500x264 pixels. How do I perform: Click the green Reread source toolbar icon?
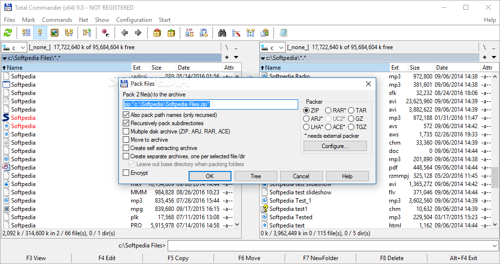8,33
